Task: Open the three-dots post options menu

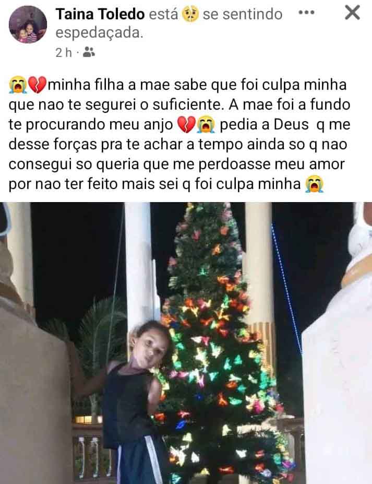Action: (307, 13)
